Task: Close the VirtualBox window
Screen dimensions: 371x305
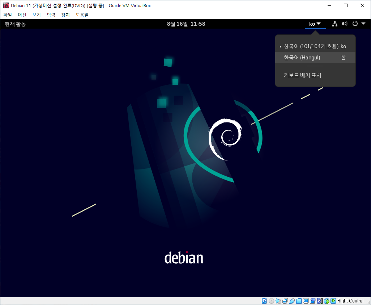Action: pos(362,5)
